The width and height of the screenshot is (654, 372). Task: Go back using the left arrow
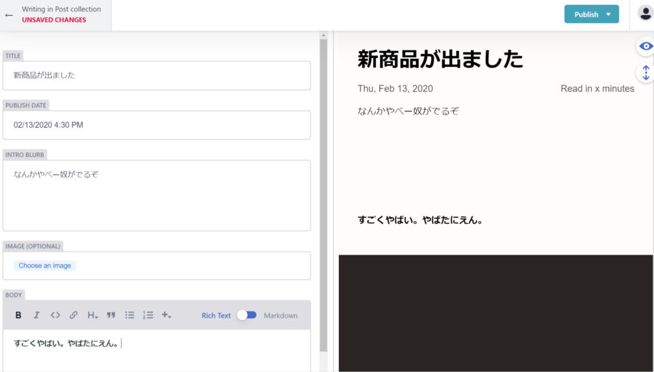(9, 15)
